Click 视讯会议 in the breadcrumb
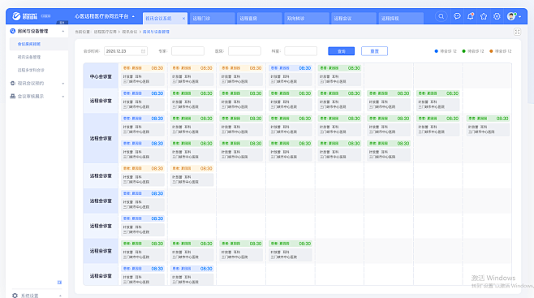Viewport: 534px width, 298px height. point(129,32)
